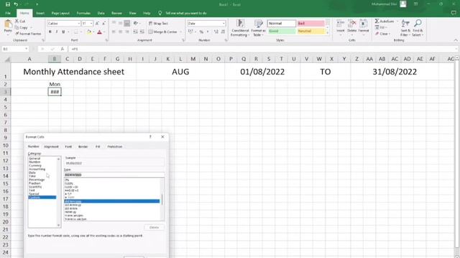Viewport: 460px width, 258px height.
Task: Copy the selected cell
Action: [x=22, y=27]
